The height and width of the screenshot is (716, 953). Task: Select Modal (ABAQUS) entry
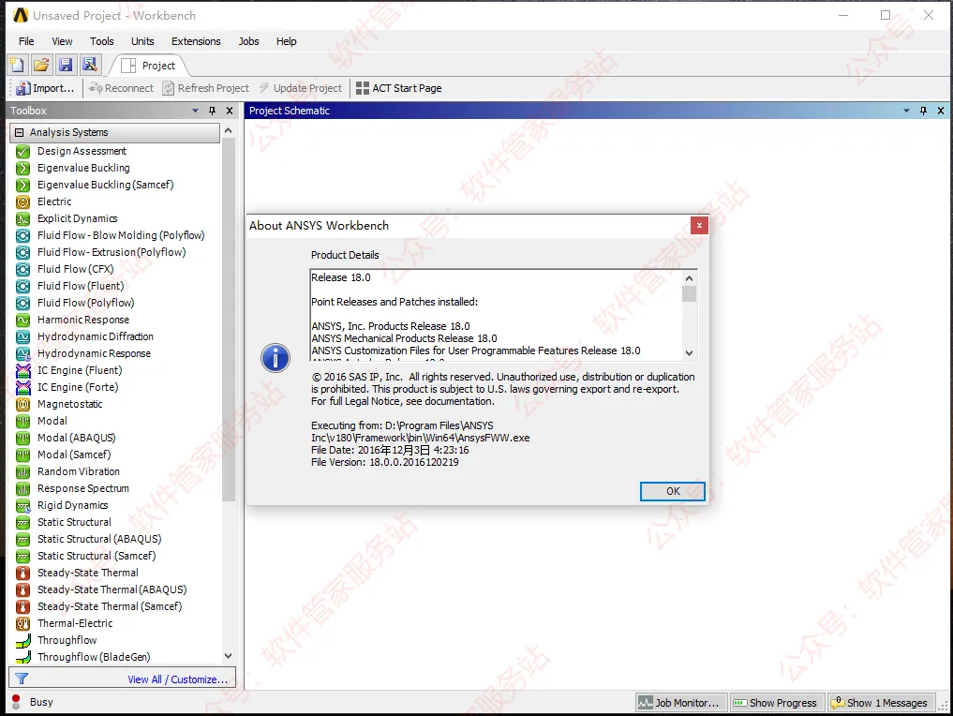(76, 438)
